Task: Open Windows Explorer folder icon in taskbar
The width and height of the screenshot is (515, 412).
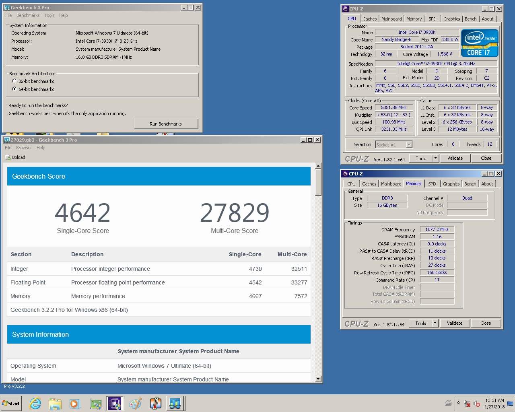Action: (x=55, y=403)
